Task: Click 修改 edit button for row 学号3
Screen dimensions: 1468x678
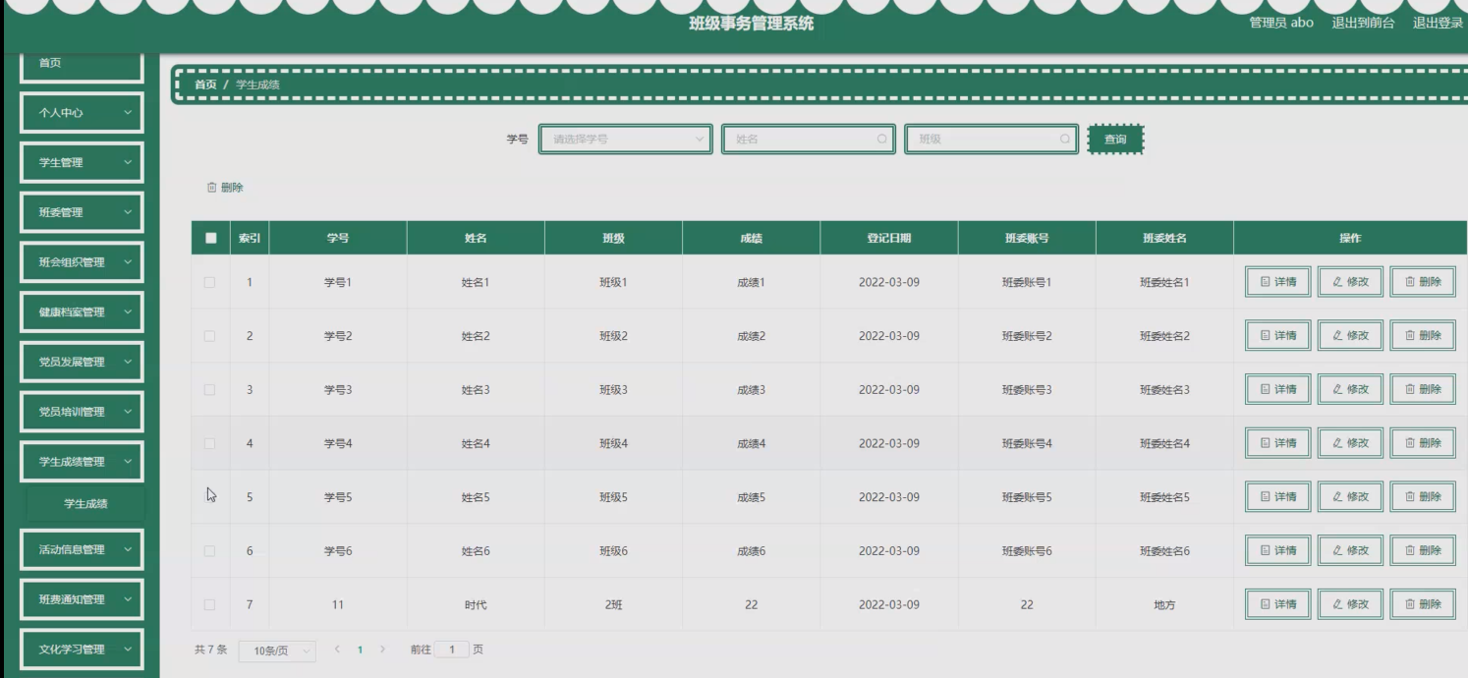Action: click(x=1350, y=390)
